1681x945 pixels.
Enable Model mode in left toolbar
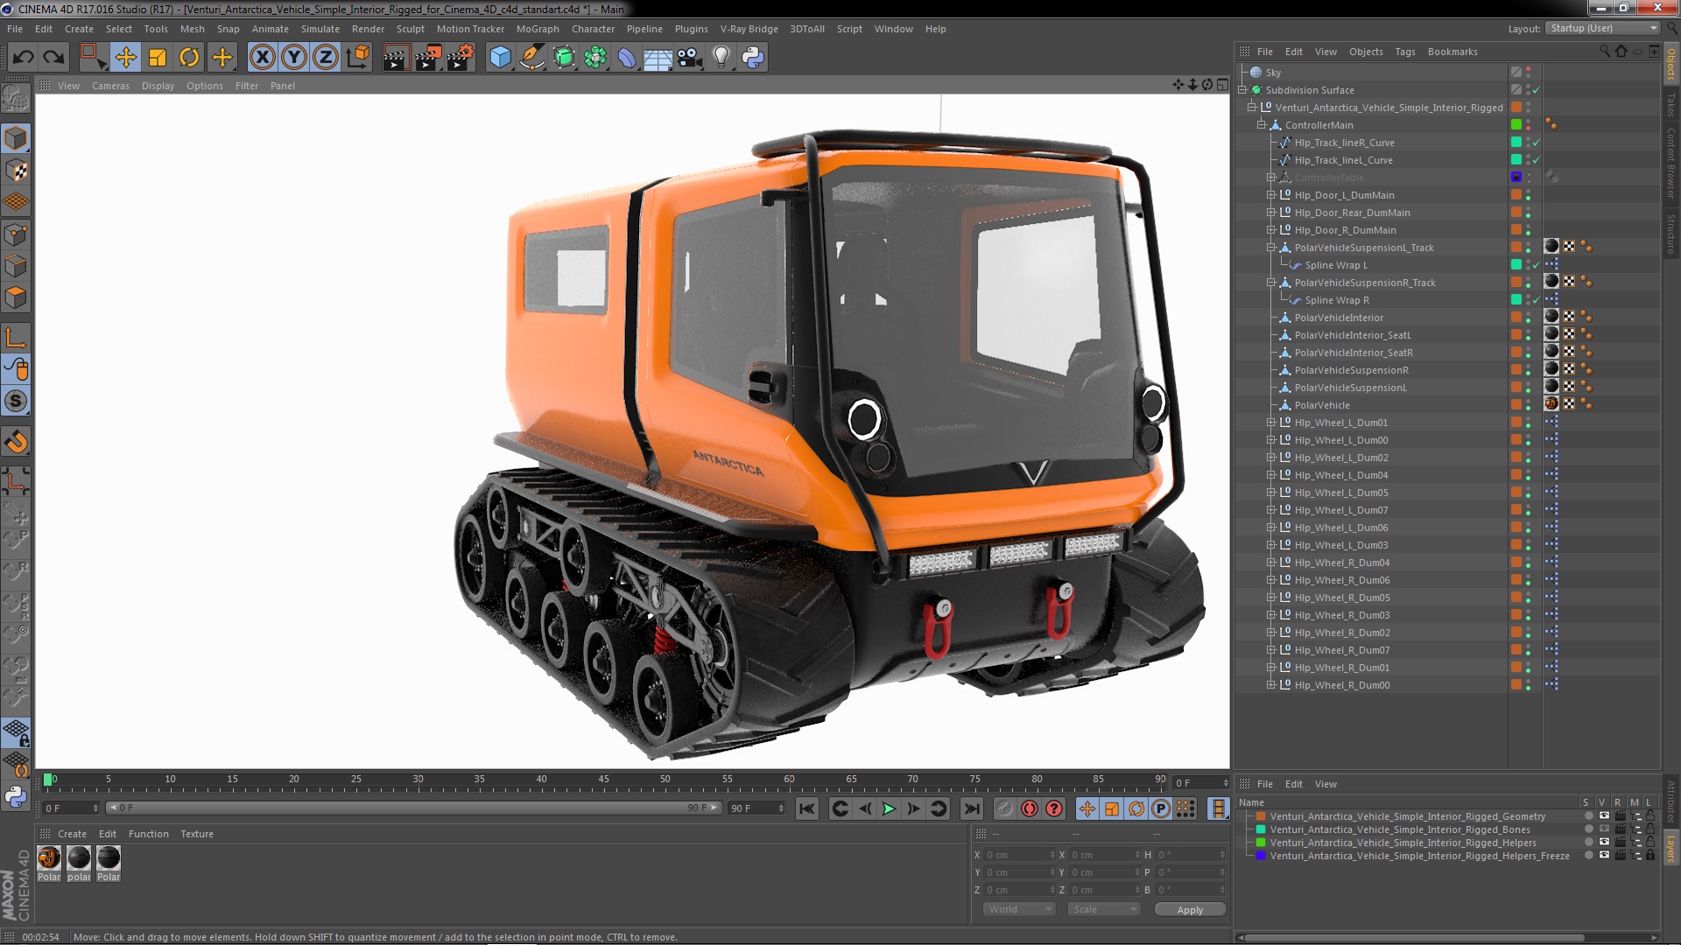coord(16,138)
